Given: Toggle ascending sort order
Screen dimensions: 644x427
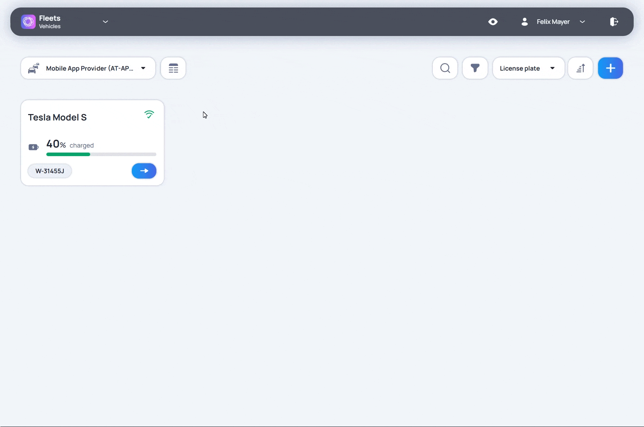Looking at the screenshot, I should click(580, 68).
